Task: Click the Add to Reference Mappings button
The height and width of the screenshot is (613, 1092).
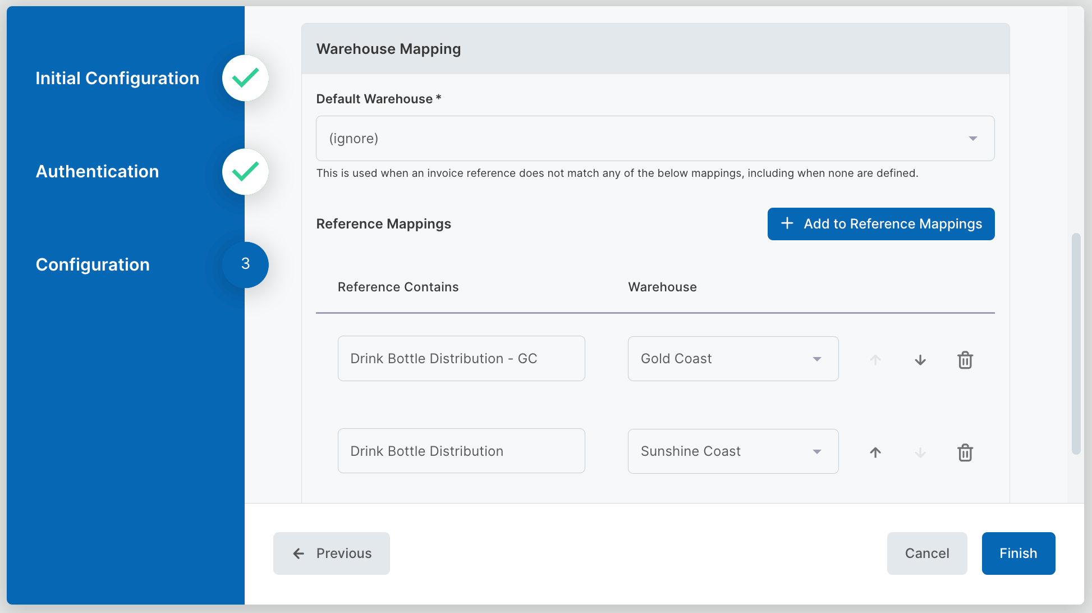Action: pos(881,223)
